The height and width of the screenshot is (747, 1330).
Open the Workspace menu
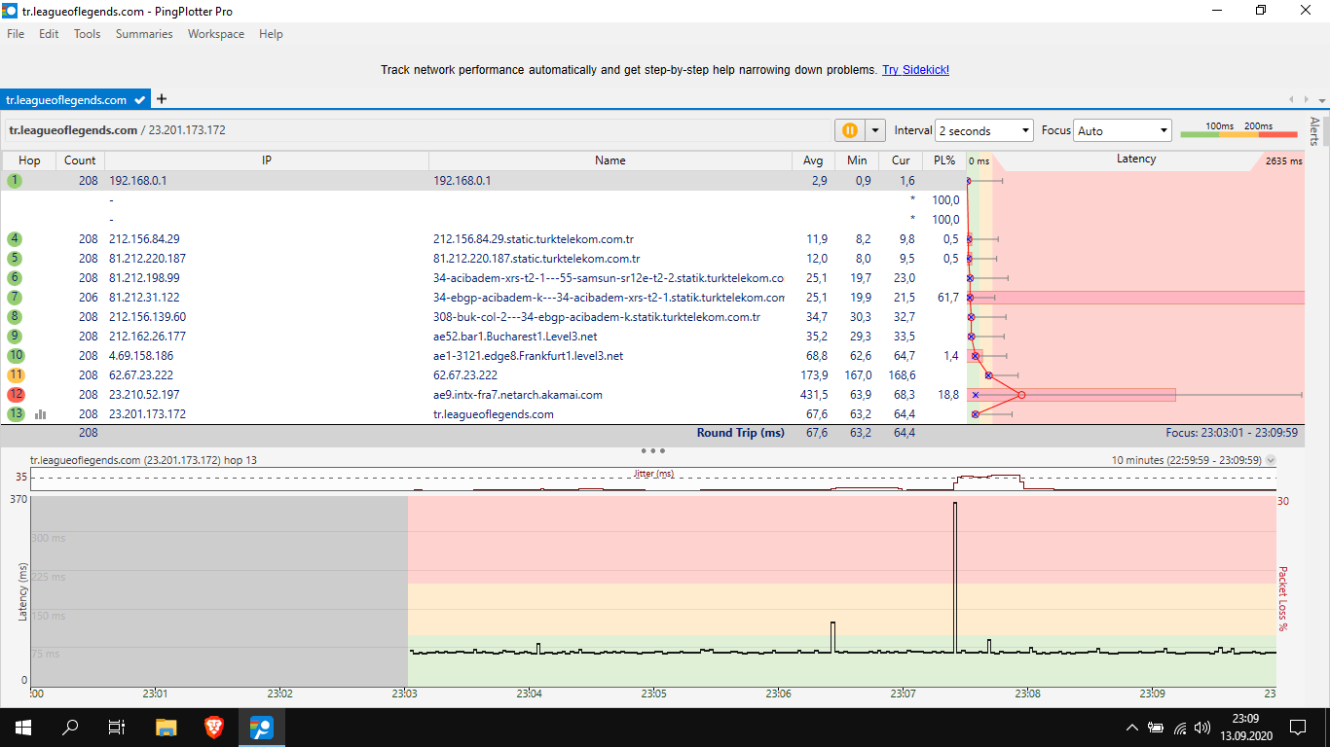click(x=216, y=34)
